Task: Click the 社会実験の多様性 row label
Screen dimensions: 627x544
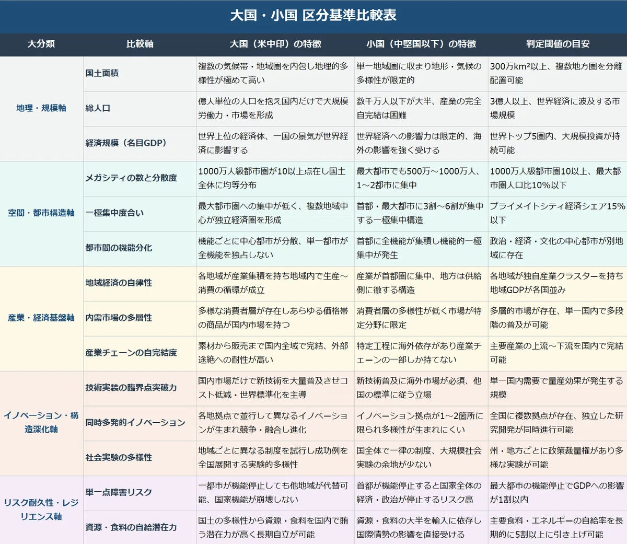Action: [119, 457]
